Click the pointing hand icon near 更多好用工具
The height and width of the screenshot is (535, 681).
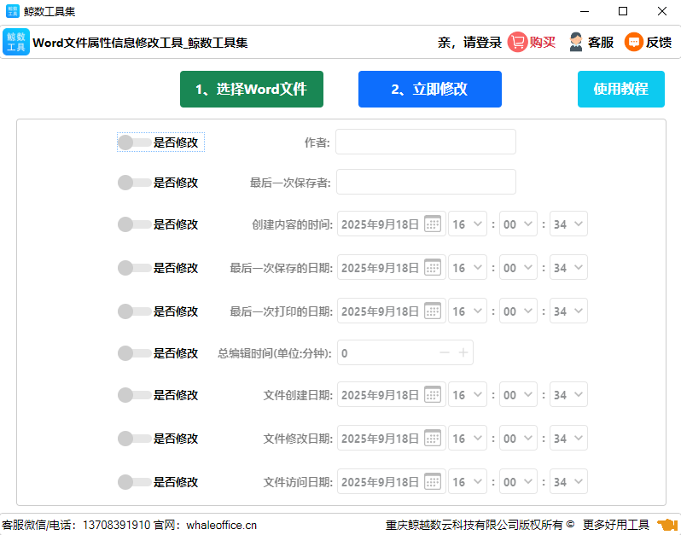[667, 525]
